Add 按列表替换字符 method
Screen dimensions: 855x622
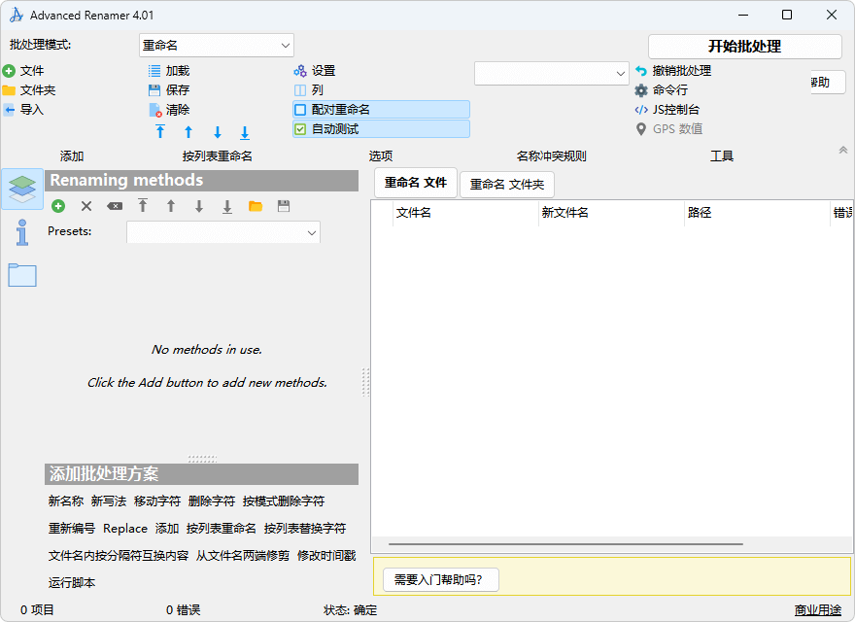click(x=305, y=528)
